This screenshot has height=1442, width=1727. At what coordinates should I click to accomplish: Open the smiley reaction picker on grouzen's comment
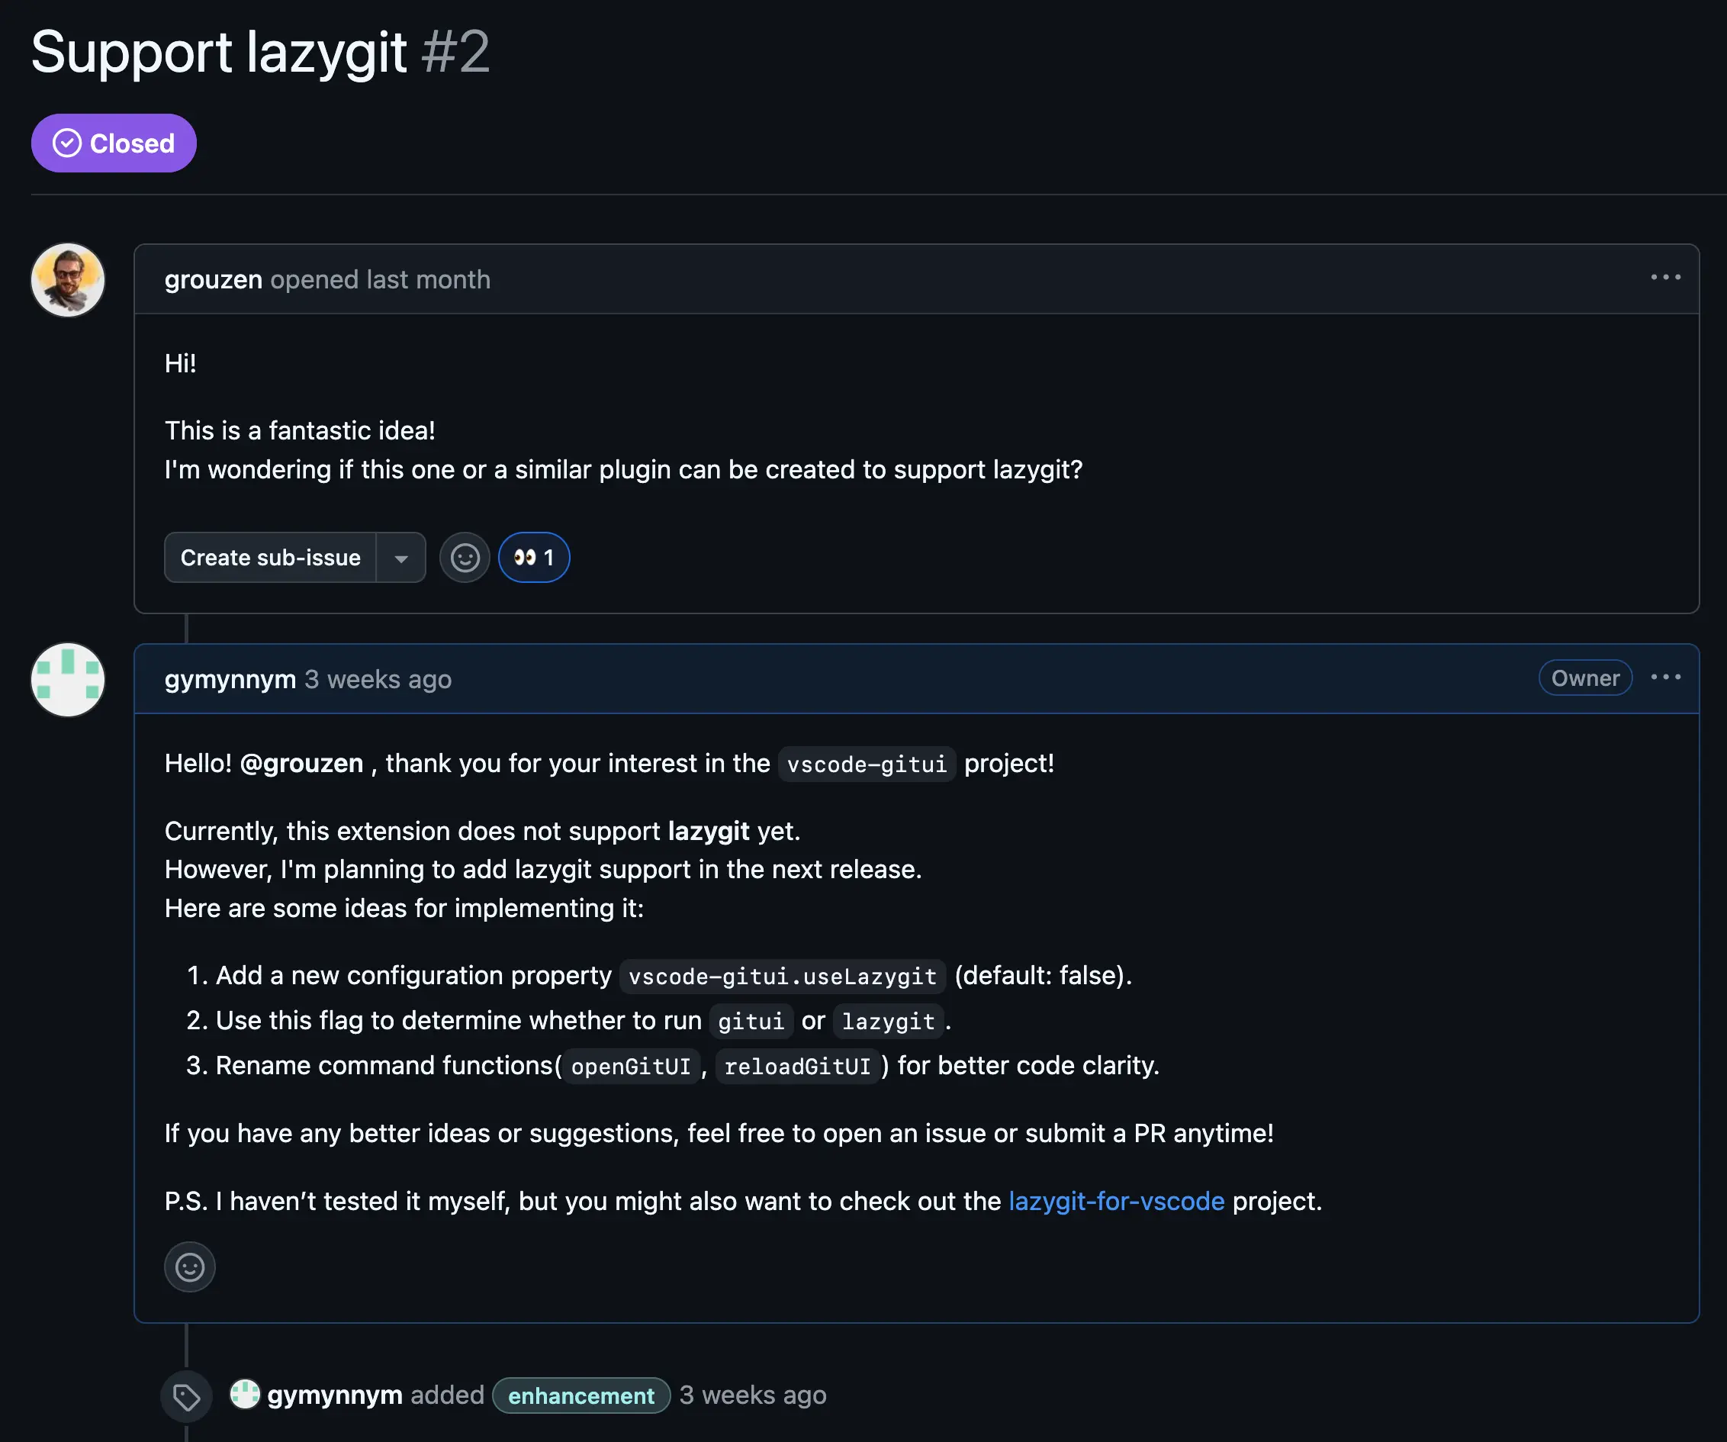pos(464,557)
